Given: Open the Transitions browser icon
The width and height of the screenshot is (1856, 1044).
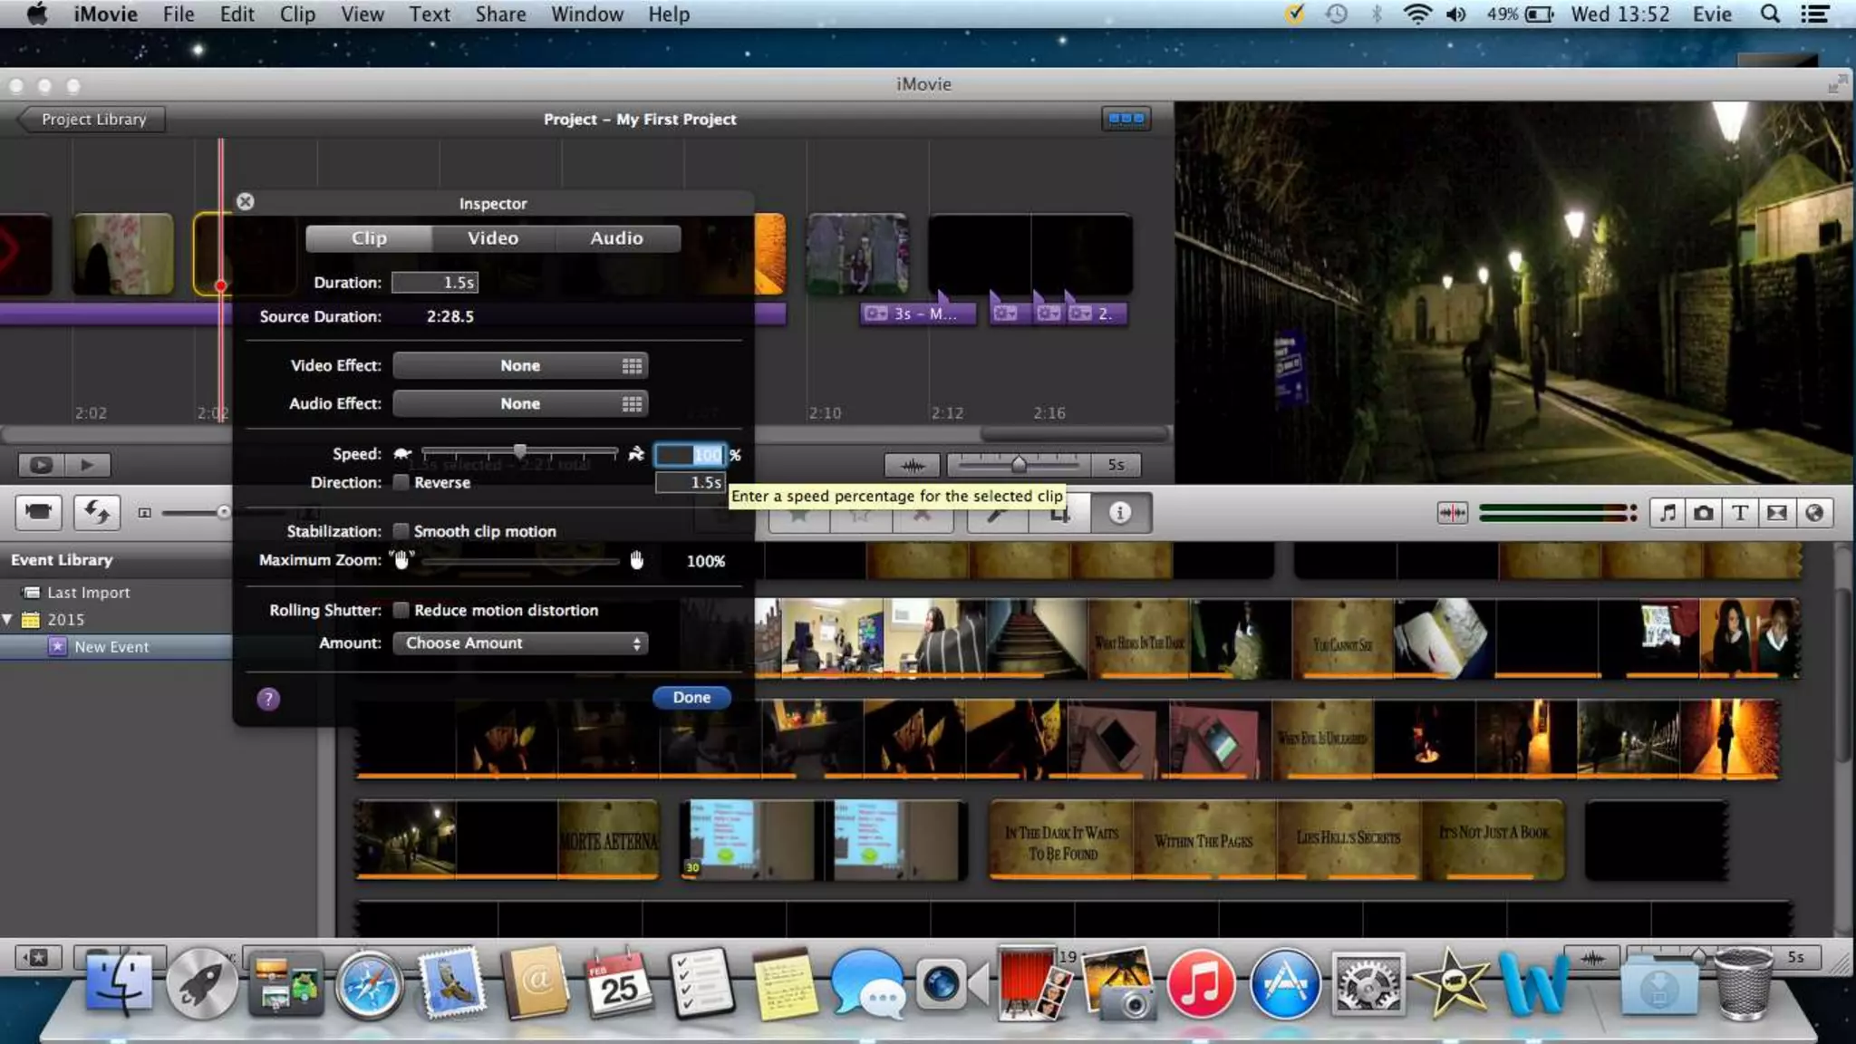Looking at the screenshot, I should (x=1777, y=513).
